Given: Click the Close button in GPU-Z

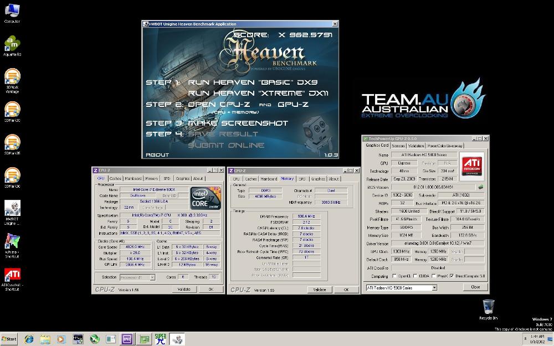Looking at the screenshot, I should point(475,287).
